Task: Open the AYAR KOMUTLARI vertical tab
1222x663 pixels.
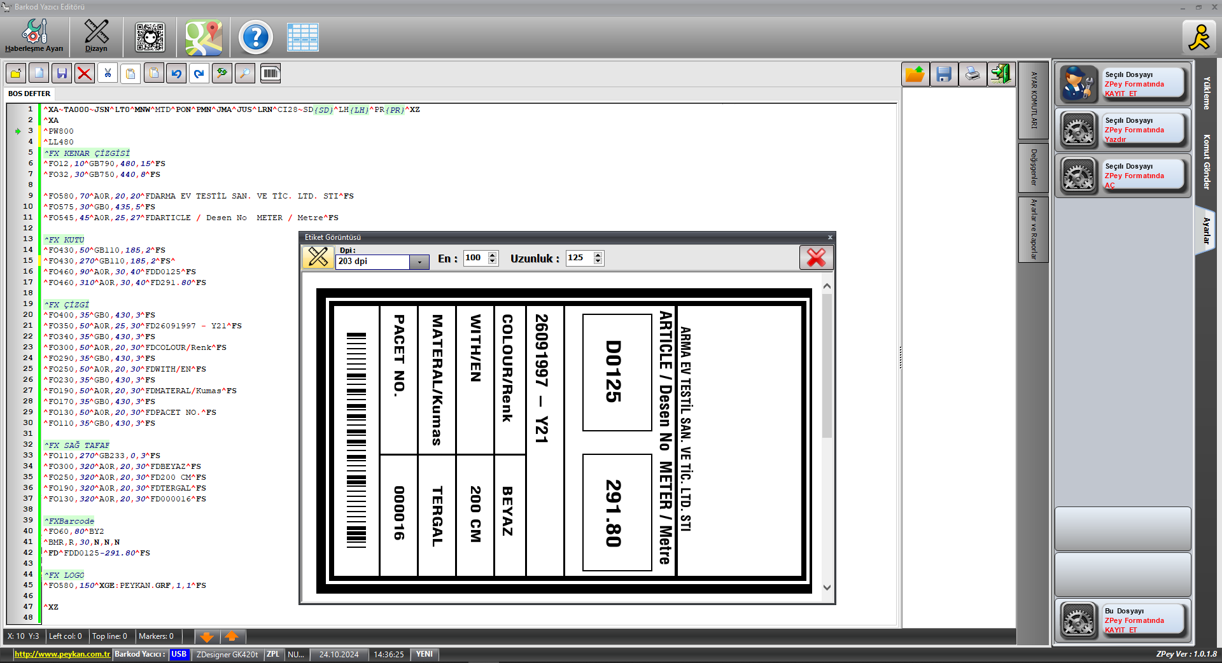Action: (1034, 101)
